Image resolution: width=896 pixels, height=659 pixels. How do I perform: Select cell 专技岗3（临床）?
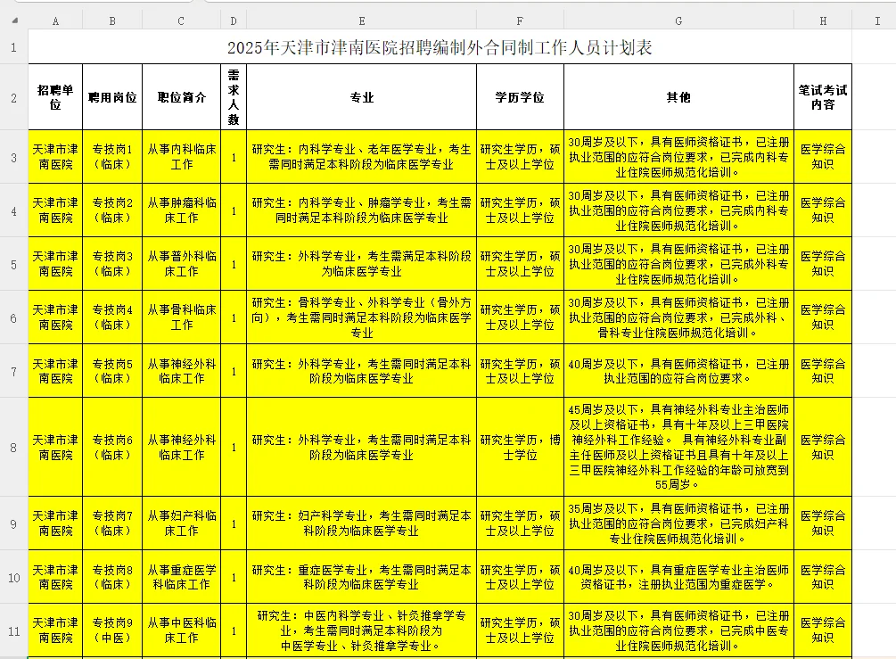[x=112, y=264]
